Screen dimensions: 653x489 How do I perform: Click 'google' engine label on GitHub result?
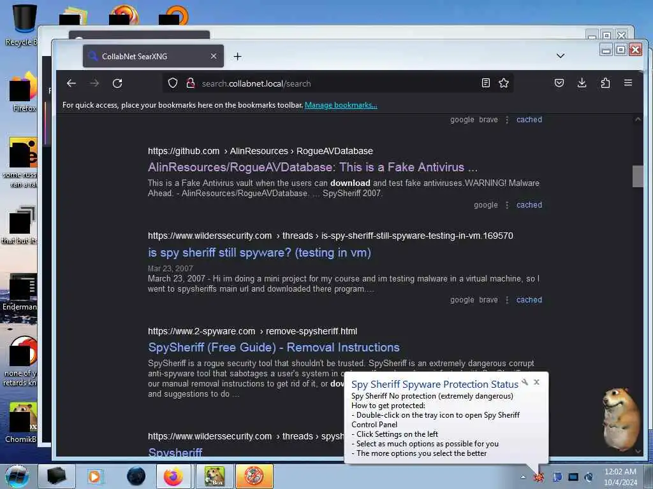pyautogui.click(x=485, y=205)
